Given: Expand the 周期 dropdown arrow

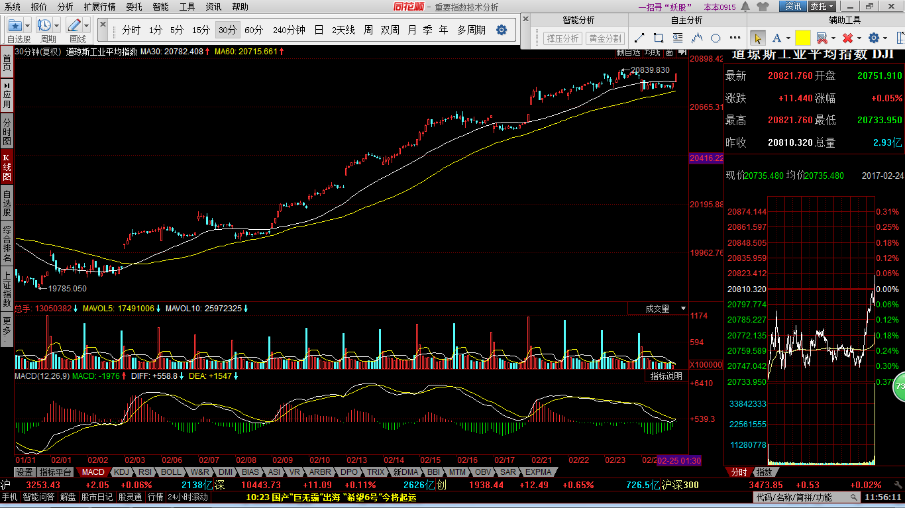Looking at the screenshot, I should (58, 25).
